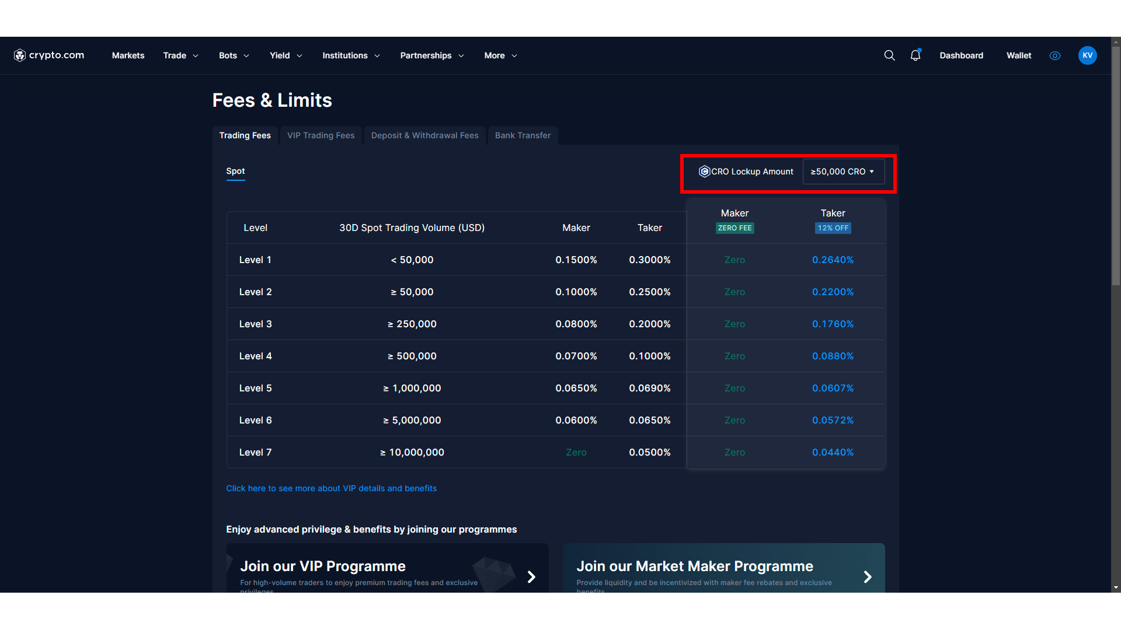Toggle the balance visibility eye icon
This screenshot has height=630, width=1121.
point(1055,55)
